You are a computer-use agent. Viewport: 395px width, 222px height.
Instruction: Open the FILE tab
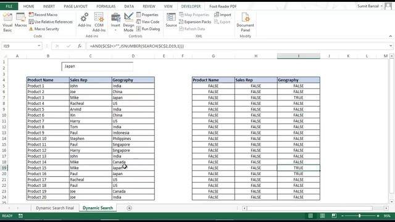point(9,6)
